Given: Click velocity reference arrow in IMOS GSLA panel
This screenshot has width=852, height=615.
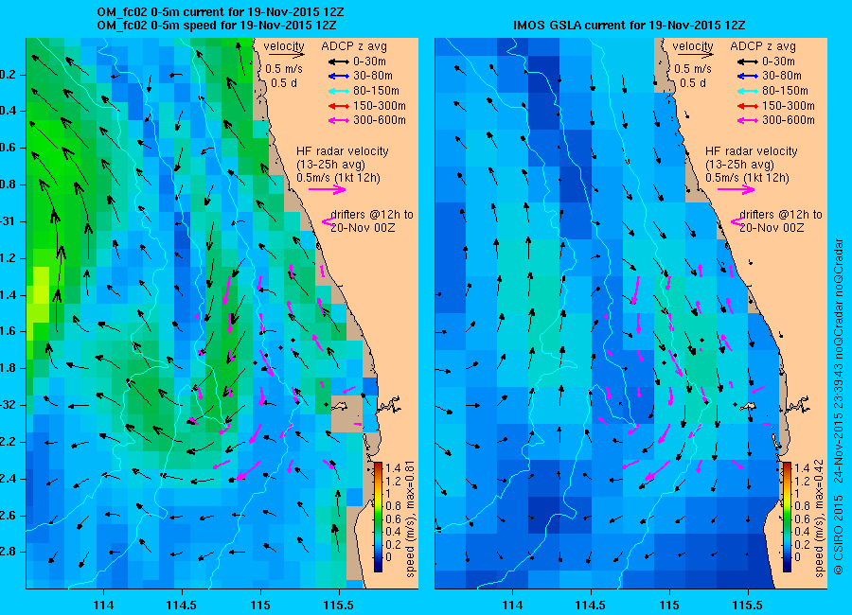Looking at the screenshot, I should (696, 55).
